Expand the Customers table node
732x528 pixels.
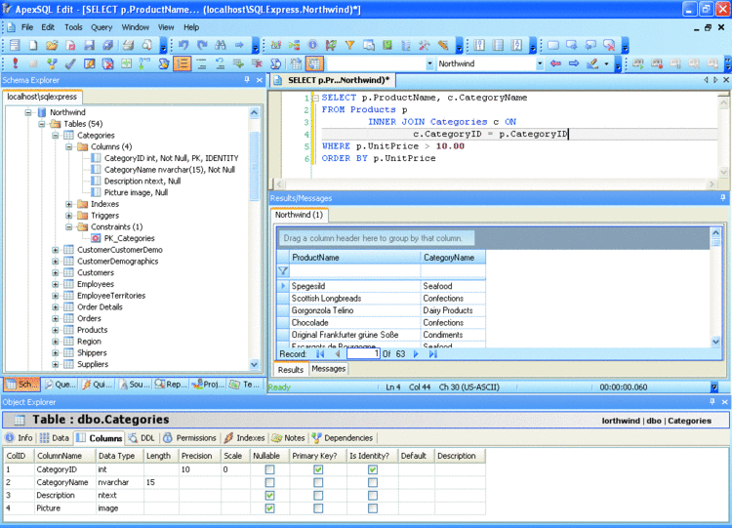click(56, 272)
